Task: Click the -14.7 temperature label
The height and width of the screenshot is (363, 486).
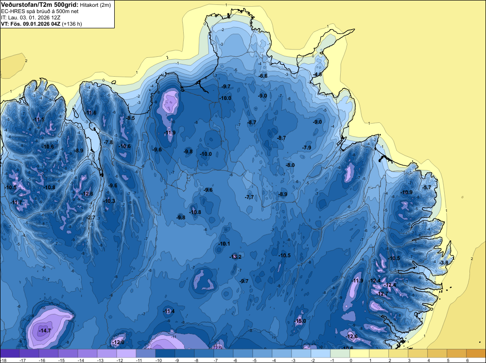Action: point(45,331)
